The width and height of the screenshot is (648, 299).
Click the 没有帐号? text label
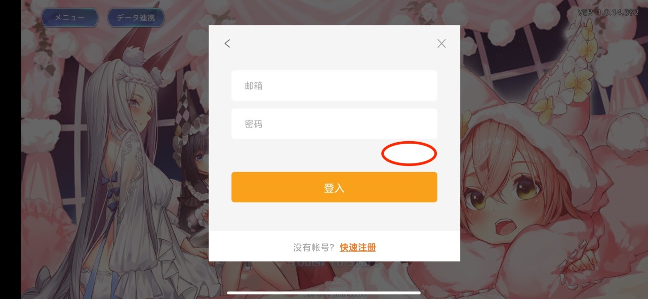pos(314,247)
